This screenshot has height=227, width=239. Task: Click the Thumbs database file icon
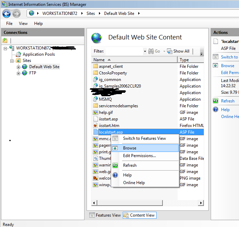96,158
